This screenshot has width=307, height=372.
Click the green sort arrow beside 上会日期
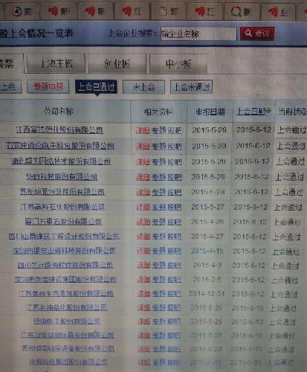268,112
